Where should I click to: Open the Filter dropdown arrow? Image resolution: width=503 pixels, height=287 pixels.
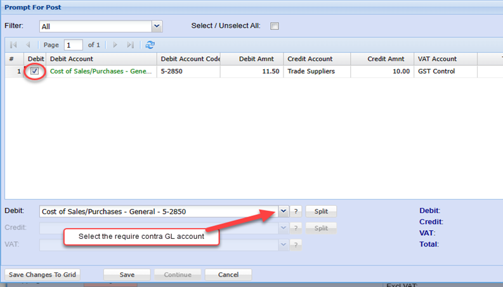coord(157,26)
